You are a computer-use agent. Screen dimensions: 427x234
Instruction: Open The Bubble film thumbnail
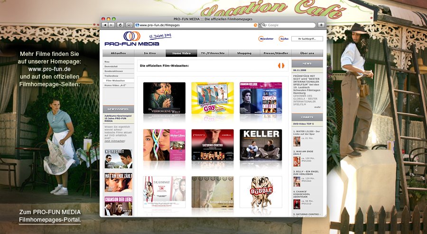click(261, 192)
